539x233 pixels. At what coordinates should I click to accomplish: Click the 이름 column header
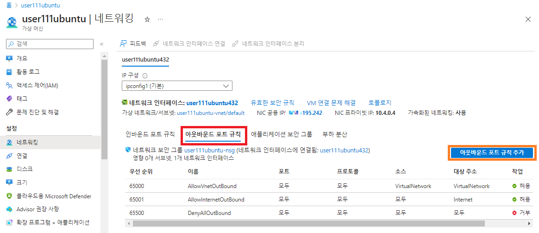193,172
